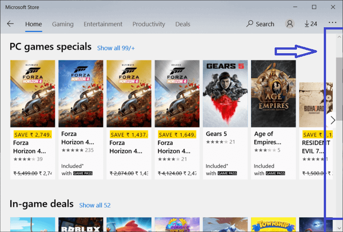343x232 pixels.
Task: Click the struck-through ₹ 4,124.00 price
Action: (170, 173)
